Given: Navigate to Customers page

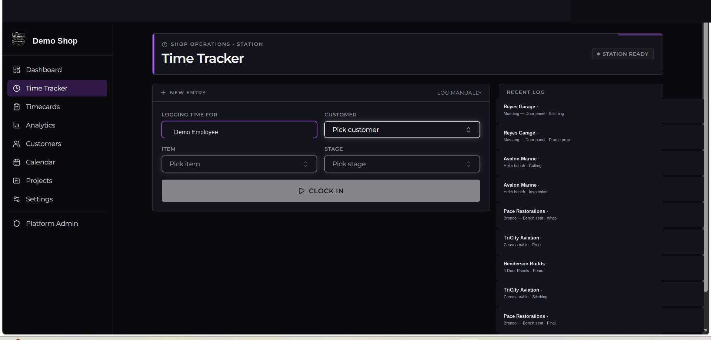Looking at the screenshot, I should coord(57,144).
